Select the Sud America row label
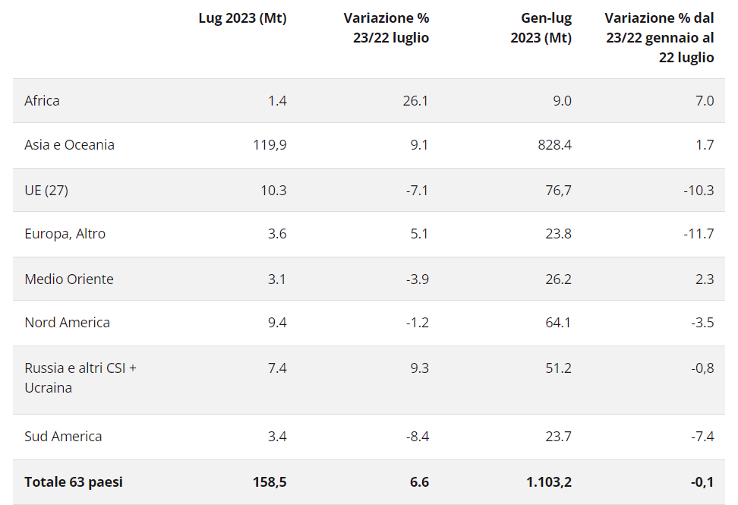Image resolution: width=738 pixels, height=505 pixels. pyautogui.click(x=63, y=437)
